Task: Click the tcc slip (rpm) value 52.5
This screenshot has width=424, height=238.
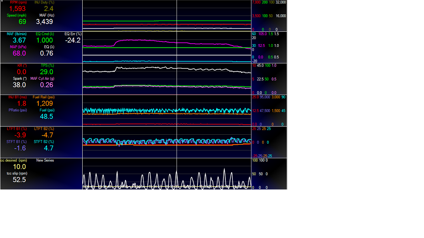Action: (19, 180)
